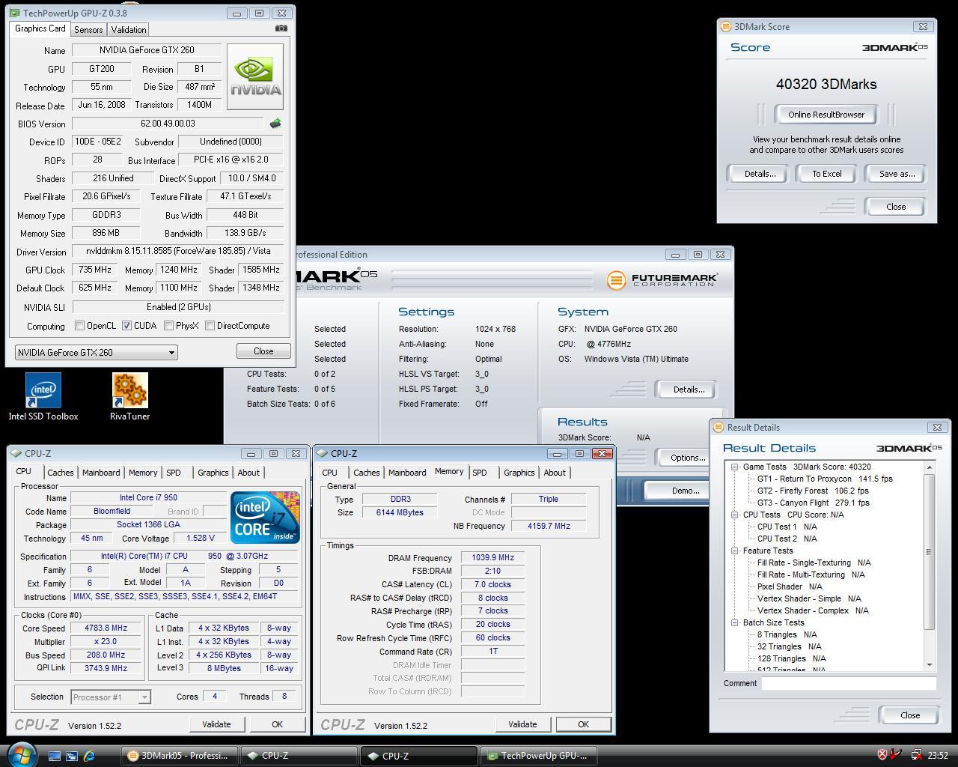Click the 3DMark Score window title icon
The width and height of the screenshot is (958, 767).
[x=725, y=26]
